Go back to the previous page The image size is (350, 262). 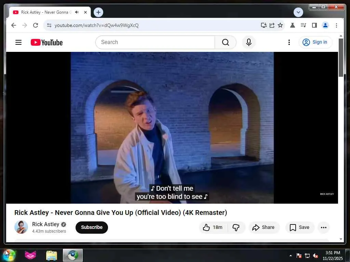coord(14,25)
